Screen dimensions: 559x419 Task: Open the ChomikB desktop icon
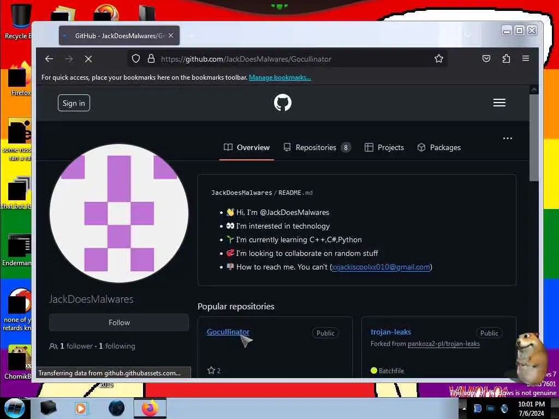click(18, 362)
